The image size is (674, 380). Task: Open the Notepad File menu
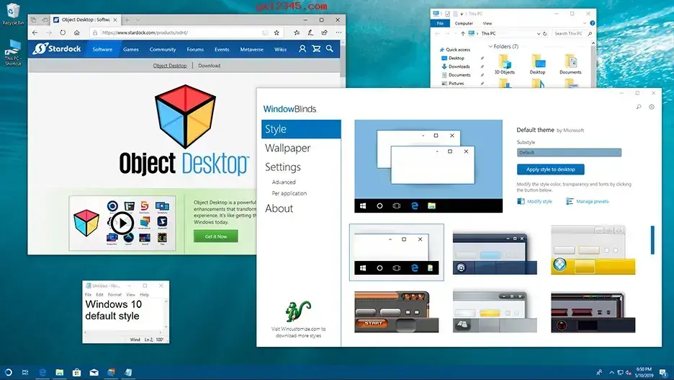[88, 295]
